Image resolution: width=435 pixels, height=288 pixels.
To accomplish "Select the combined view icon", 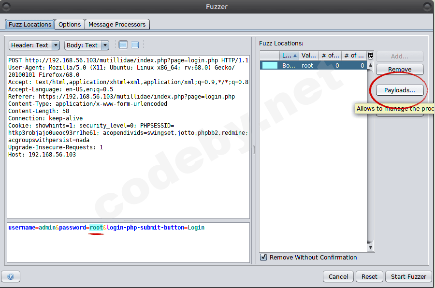I will pyautogui.click(x=135, y=45).
